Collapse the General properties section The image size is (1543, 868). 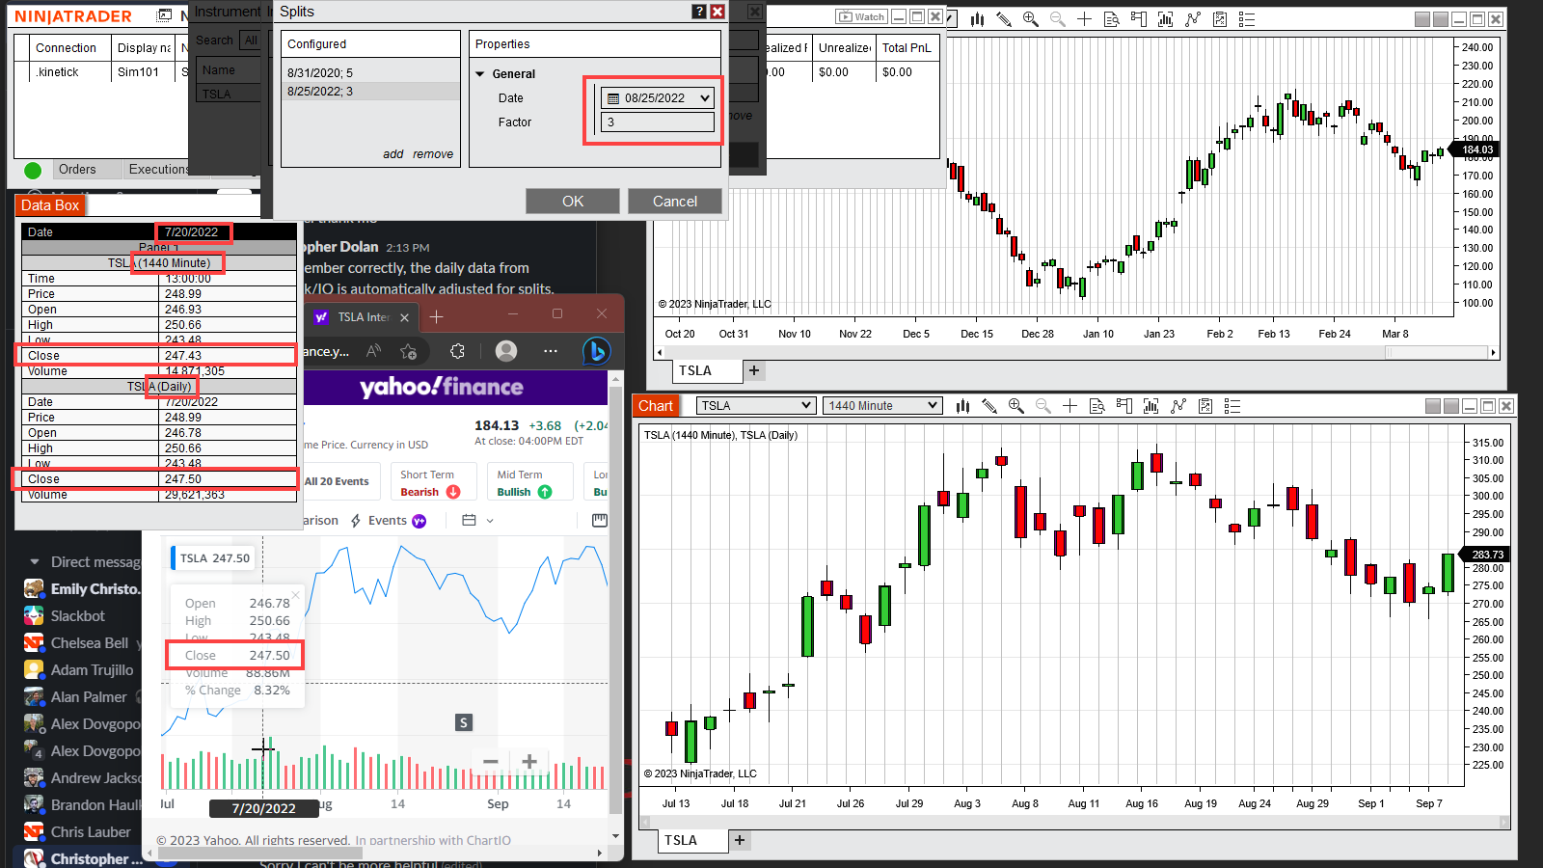(480, 74)
